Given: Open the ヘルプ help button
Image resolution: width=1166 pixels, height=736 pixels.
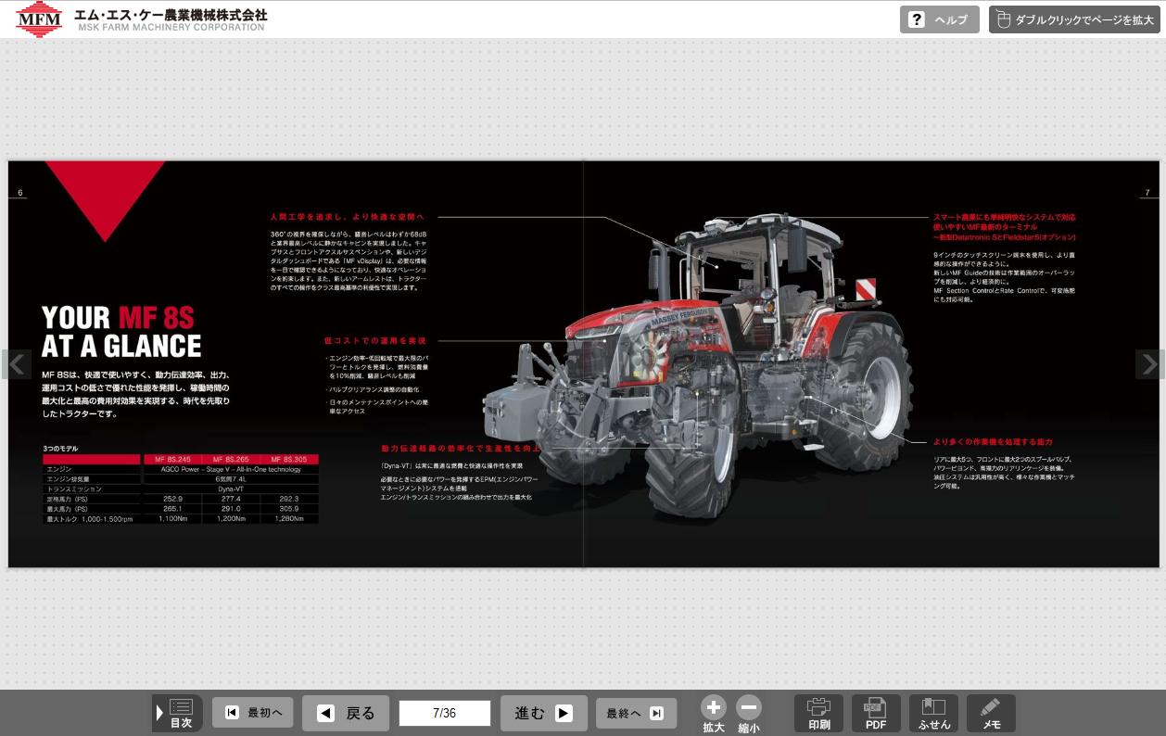Looking at the screenshot, I should point(939,19).
